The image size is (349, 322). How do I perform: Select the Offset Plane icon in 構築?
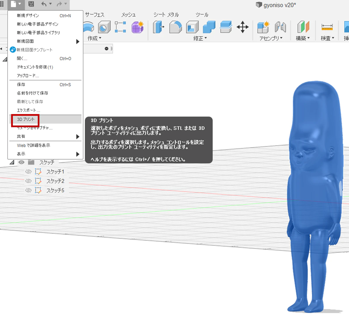coord(303,27)
